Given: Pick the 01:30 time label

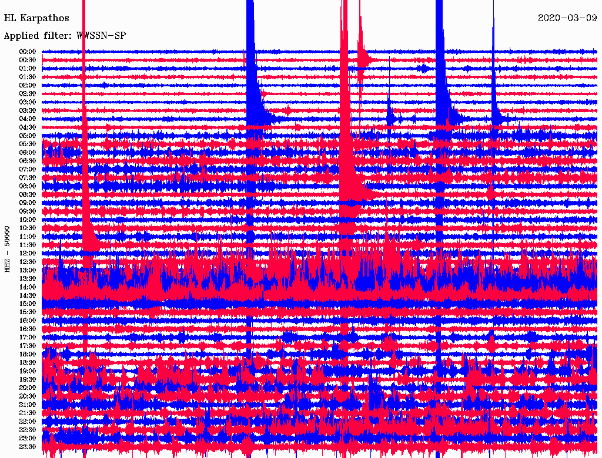Looking at the screenshot, I should pyautogui.click(x=28, y=77).
